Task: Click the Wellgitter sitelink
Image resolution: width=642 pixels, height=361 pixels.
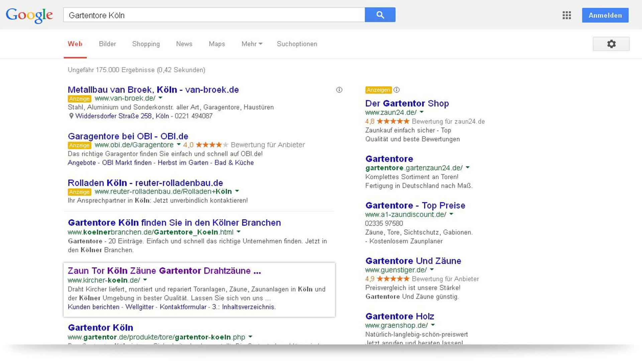Action: [139, 307]
